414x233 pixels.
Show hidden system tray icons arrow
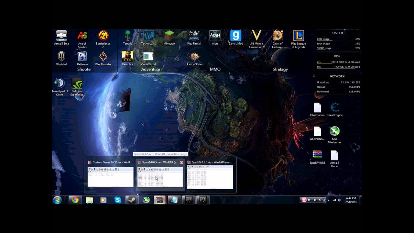(329, 200)
